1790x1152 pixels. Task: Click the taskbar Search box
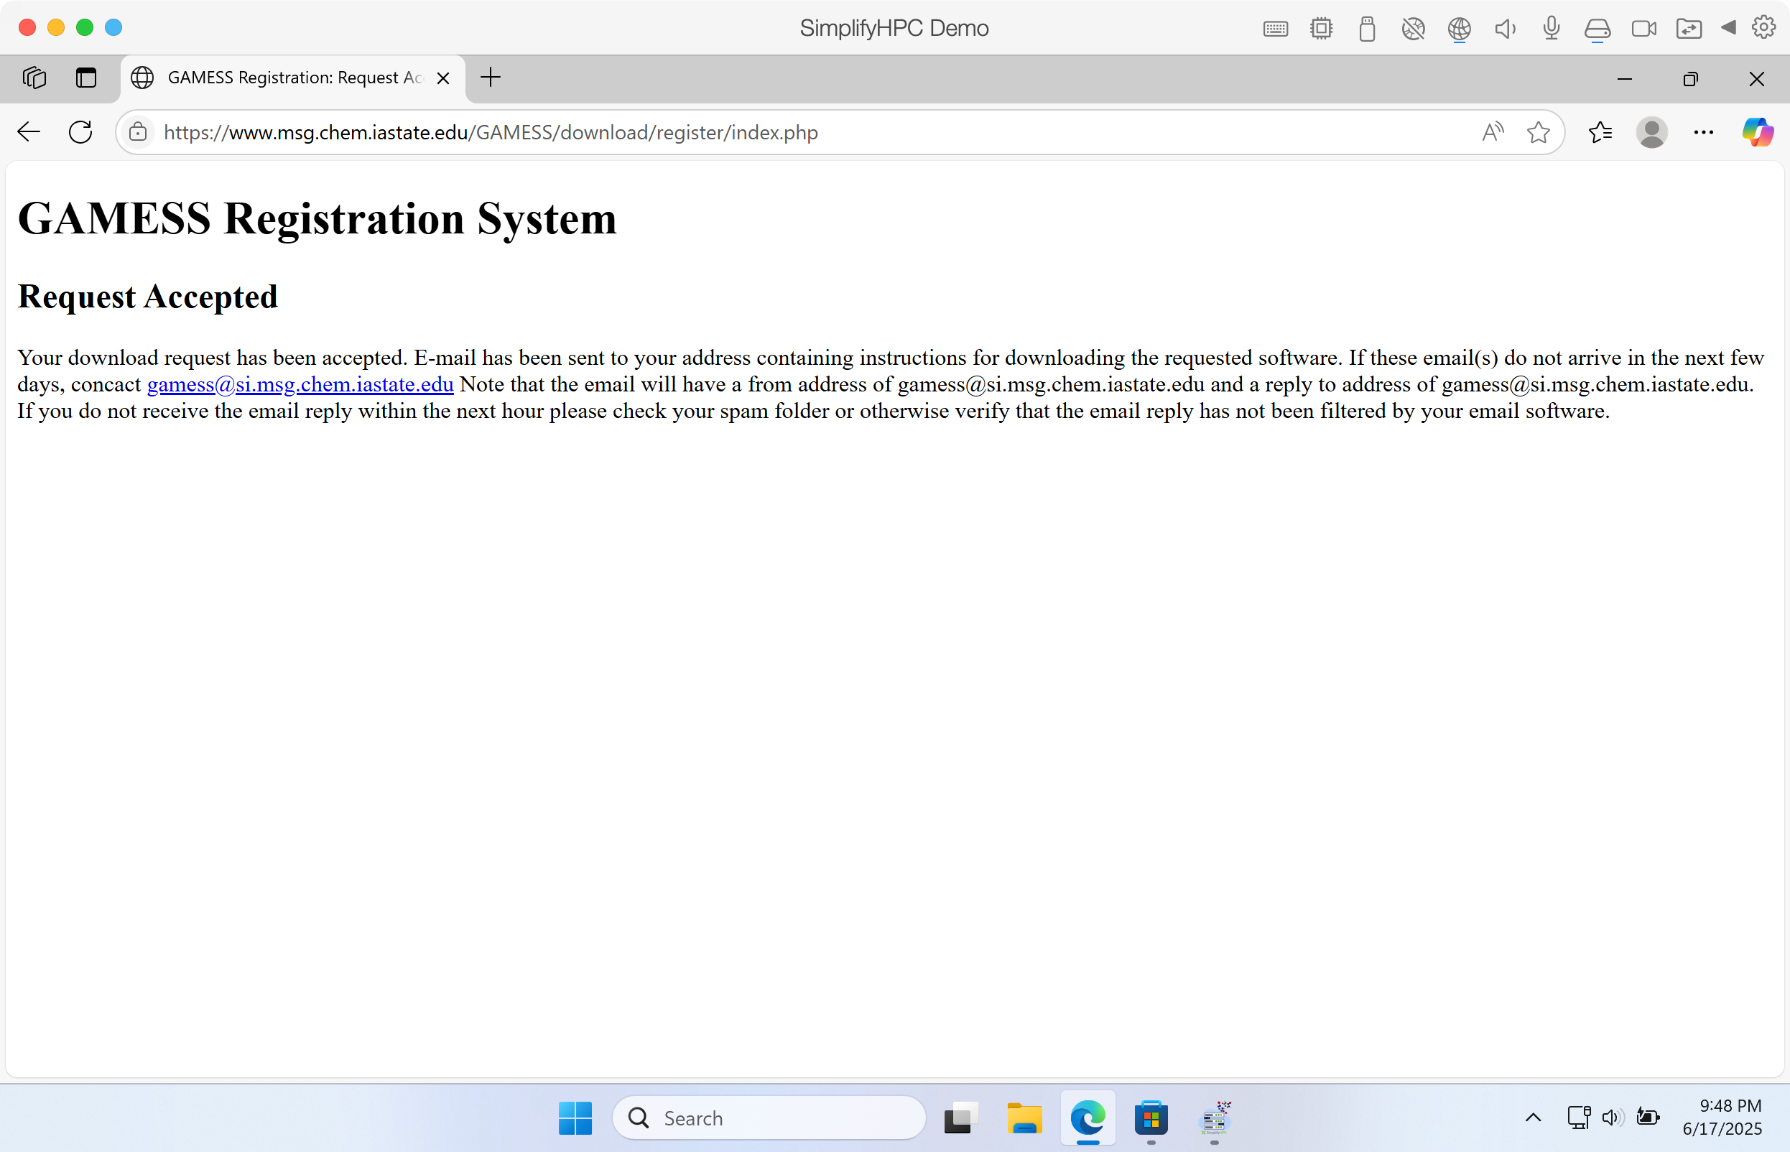[771, 1118]
